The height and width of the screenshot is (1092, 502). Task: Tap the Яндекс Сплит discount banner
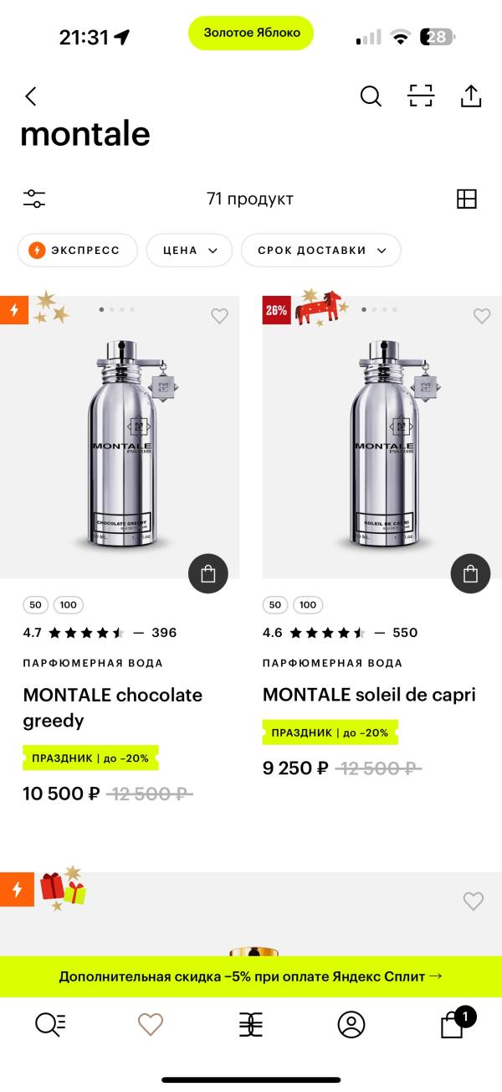tap(251, 976)
